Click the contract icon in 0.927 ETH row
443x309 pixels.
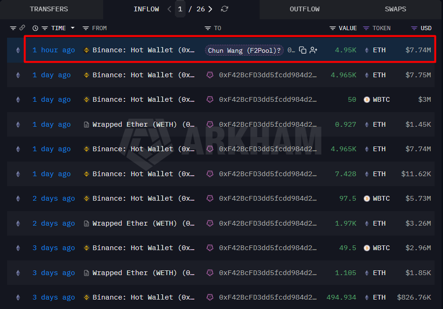coord(86,124)
